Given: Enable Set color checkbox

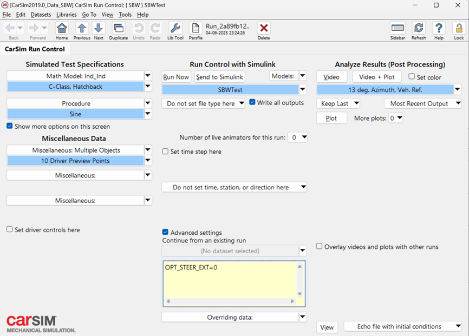Looking at the screenshot, I should (412, 76).
